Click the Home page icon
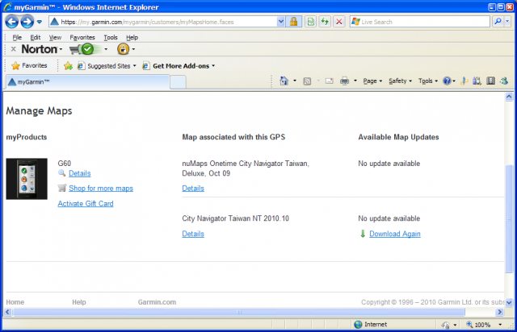This screenshot has width=517, height=332. [x=284, y=81]
